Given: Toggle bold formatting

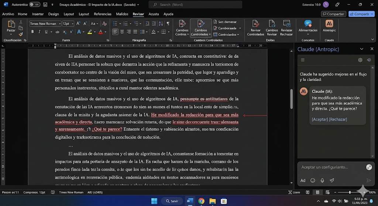Looking at the screenshot, I should pos(32,32).
